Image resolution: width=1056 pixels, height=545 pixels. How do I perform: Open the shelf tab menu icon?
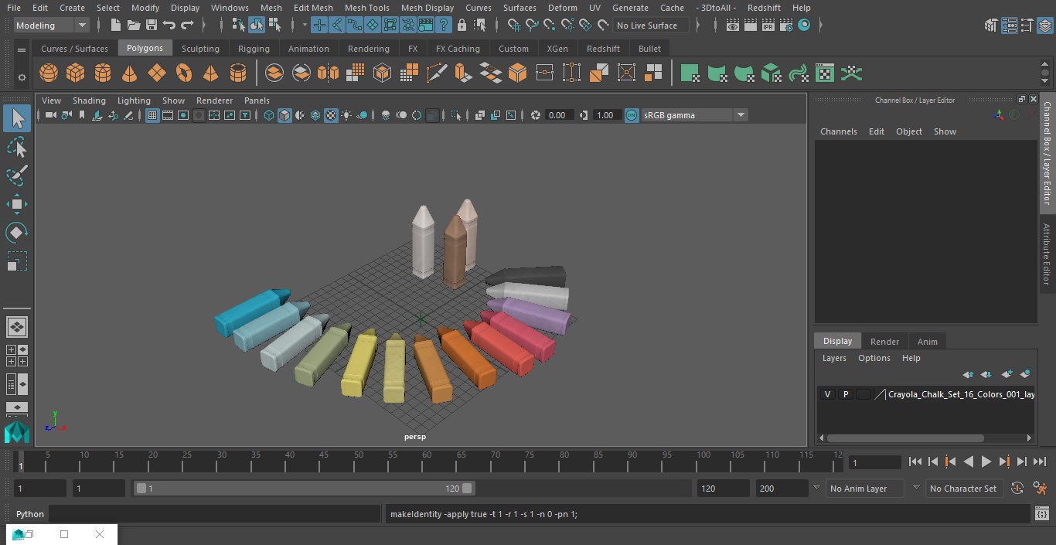(x=22, y=49)
